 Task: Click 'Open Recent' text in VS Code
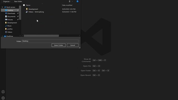[x=86, y=75]
